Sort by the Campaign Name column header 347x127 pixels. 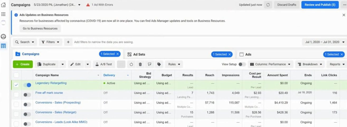click(x=67, y=75)
